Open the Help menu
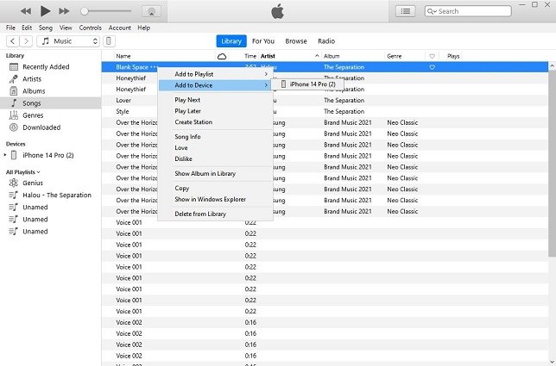 143,28
